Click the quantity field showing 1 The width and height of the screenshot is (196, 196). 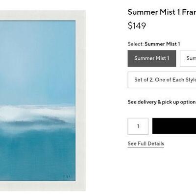click(138, 126)
